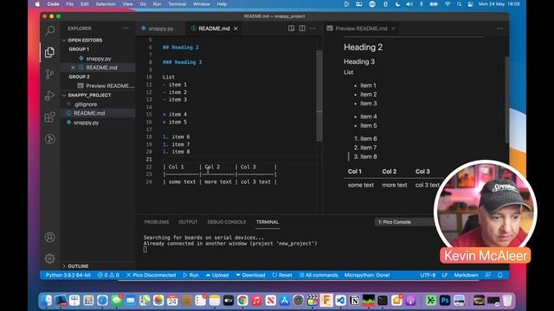Image resolution: width=554 pixels, height=311 pixels.
Task: Open the Run and Debug view
Action: pos(50,96)
